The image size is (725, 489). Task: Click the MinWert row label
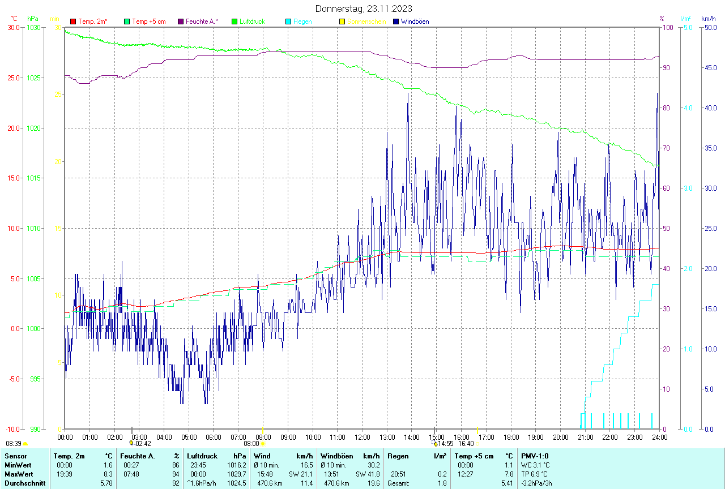point(19,465)
